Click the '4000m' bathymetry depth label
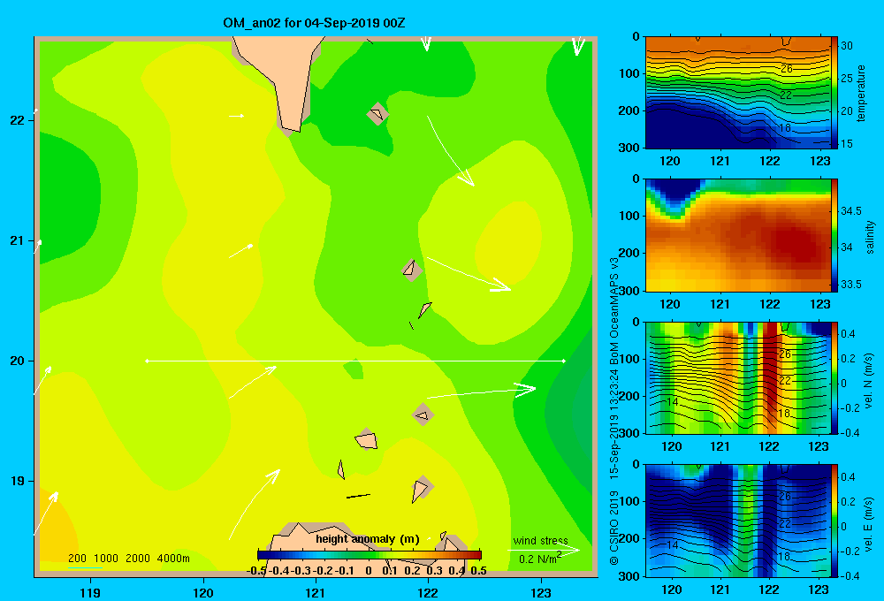The image size is (884, 601). click(x=173, y=559)
